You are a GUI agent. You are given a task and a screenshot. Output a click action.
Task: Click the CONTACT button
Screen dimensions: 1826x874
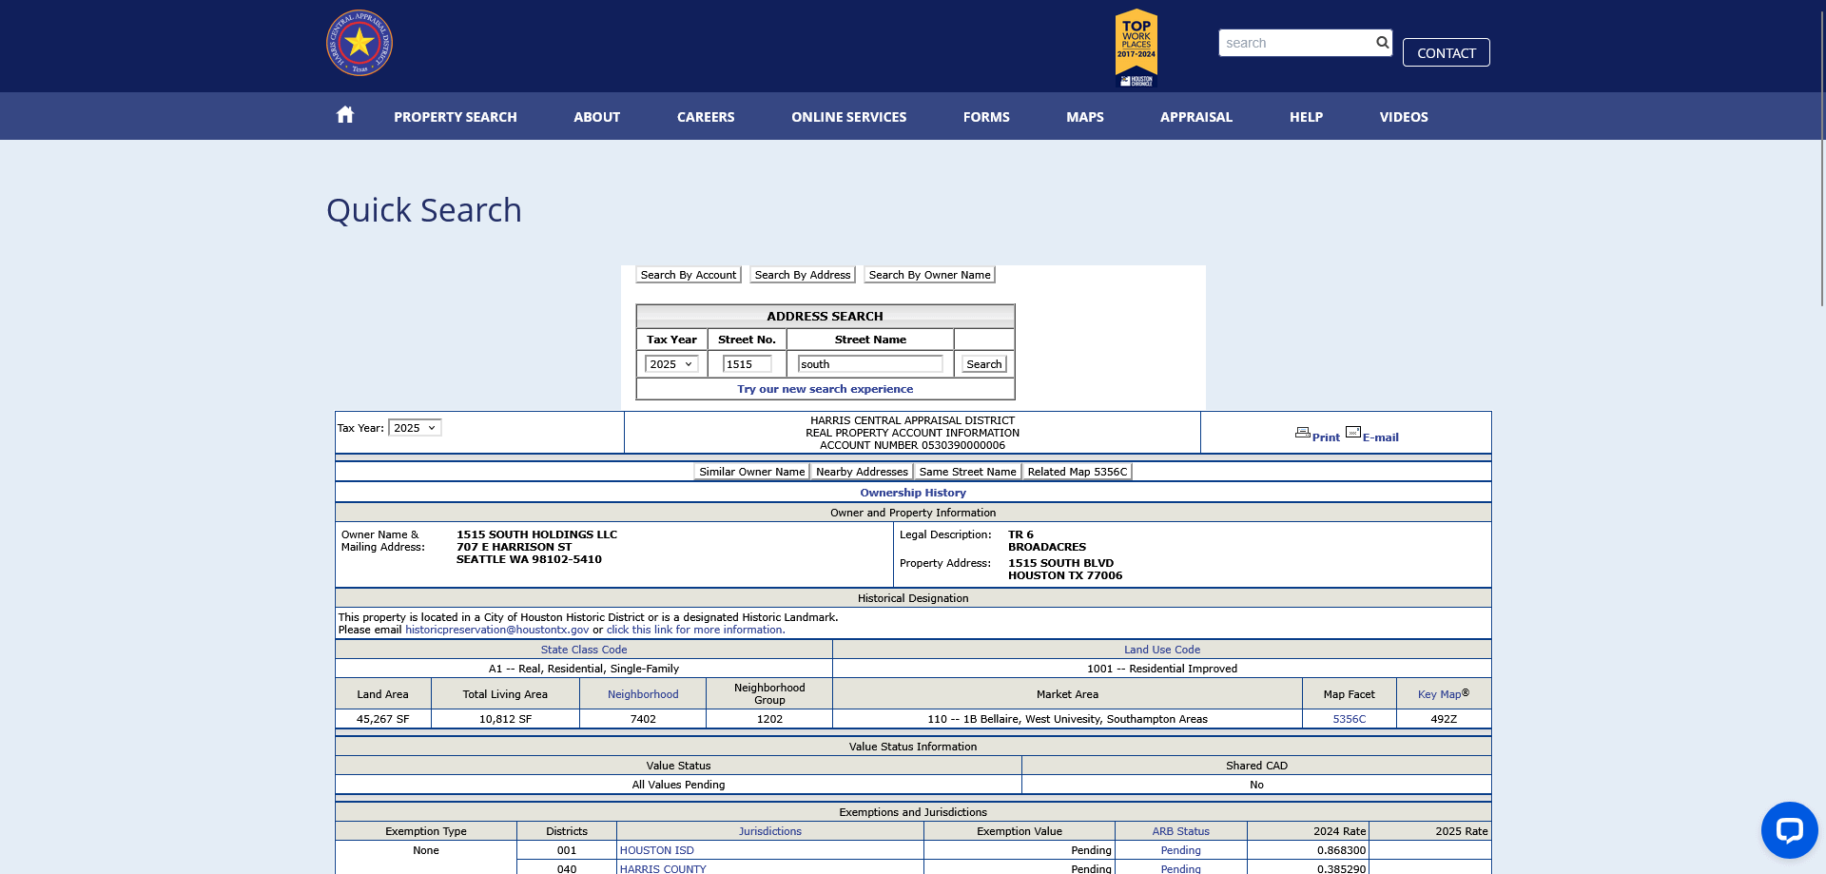pos(1446,52)
